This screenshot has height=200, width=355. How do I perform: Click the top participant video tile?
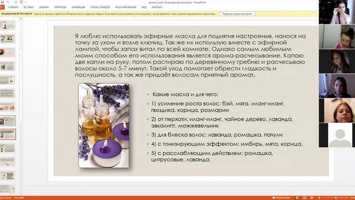click(x=337, y=12)
